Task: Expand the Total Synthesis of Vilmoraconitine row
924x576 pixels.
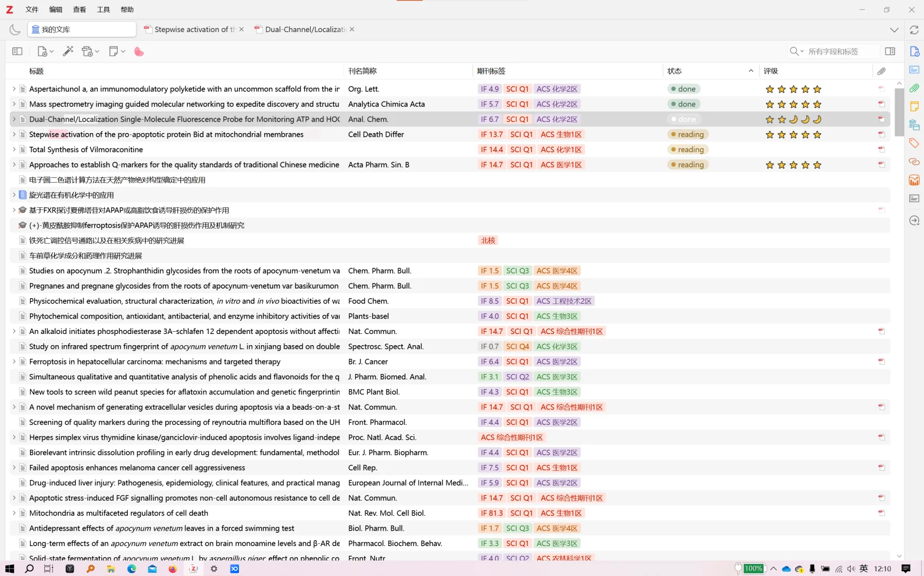Action: tap(14, 150)
